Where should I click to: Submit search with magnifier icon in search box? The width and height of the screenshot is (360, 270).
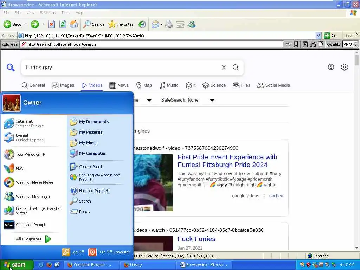pyautogui.click(x=236, y=67)
